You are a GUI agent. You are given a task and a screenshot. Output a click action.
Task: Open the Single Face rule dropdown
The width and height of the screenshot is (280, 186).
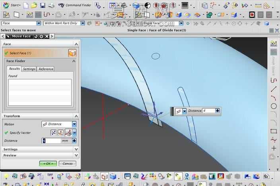(x=181, y=23)
